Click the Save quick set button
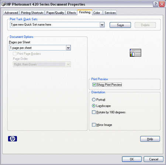166x165 pixels. click(120, 25)
